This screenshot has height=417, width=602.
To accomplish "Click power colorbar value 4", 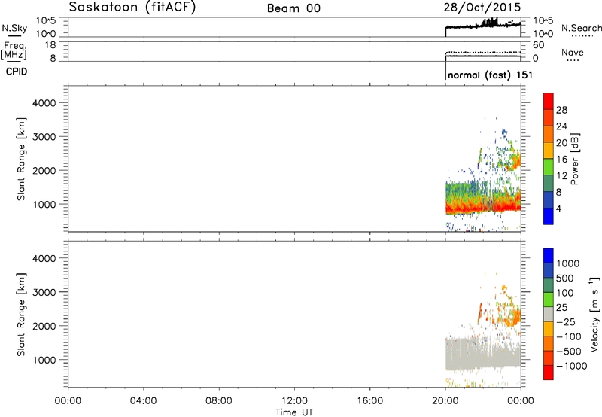I will [x=558, y=208].
